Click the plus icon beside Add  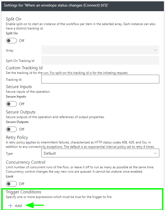pyautogui.click(x=11, y=206)
